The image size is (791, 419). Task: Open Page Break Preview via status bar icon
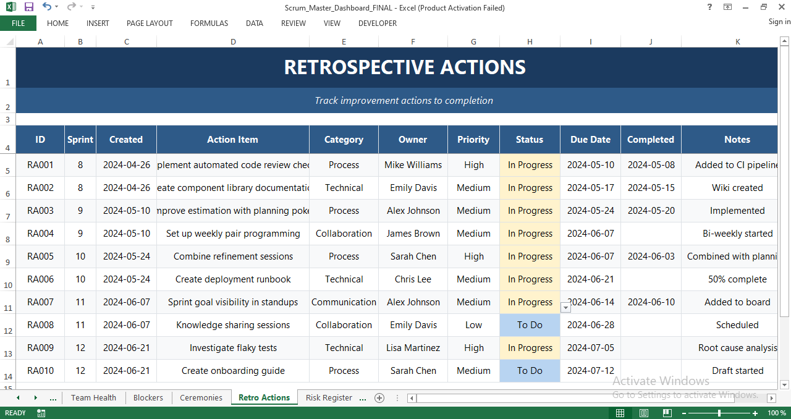click(667, 412)
